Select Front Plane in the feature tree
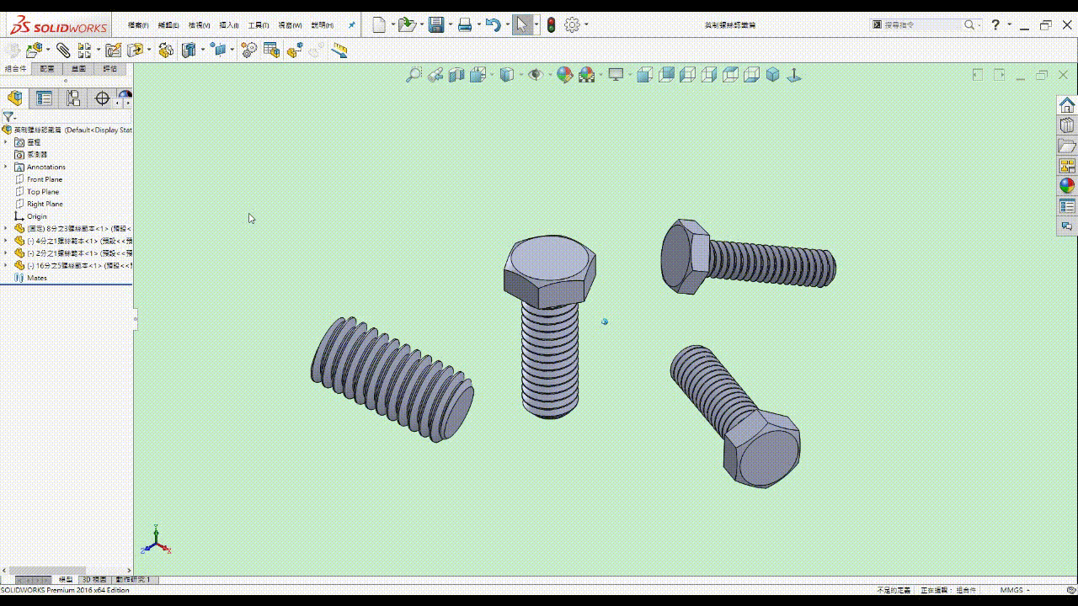 pyautogui.click(x=44, y=179)
